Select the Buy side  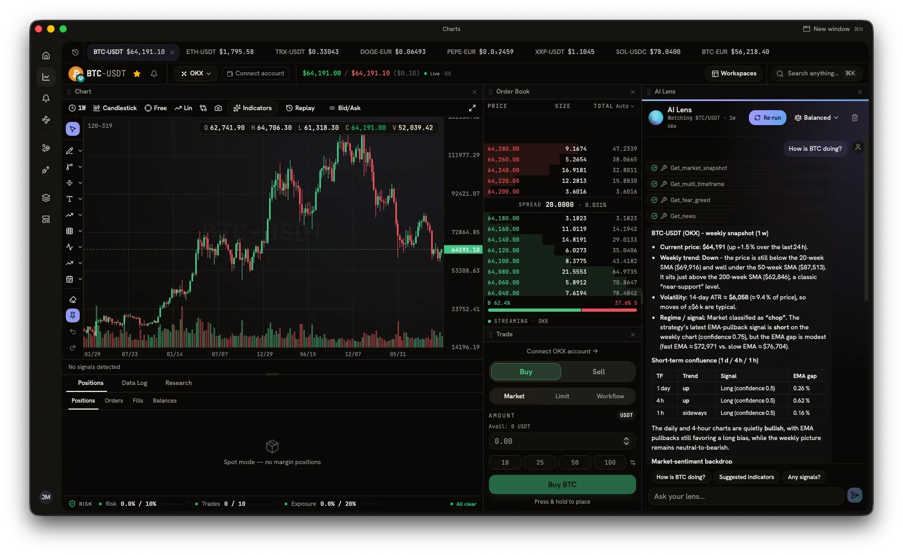tap(526, 372)
